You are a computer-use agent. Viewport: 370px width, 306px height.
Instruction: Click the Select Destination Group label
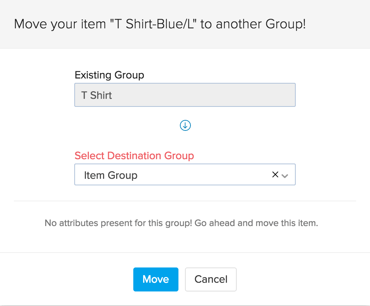[134, 156]
